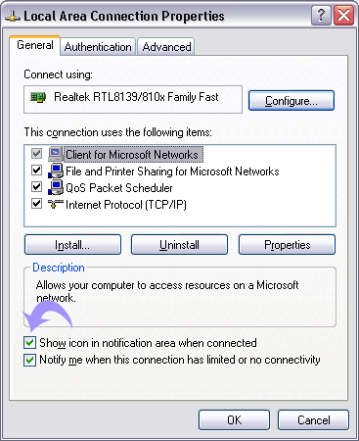The image size is (359, 441).
Task: Click the Install... button
Action: pos(72,245)
